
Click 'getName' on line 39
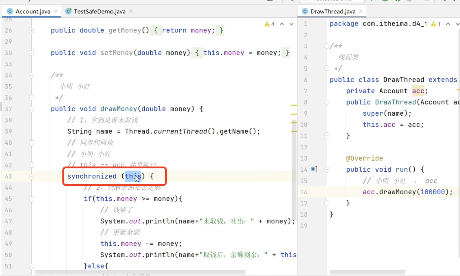click(234, 131)
